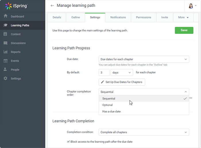Open Dashboard via the home icon

pyautogui.click(x=5, y=16)
